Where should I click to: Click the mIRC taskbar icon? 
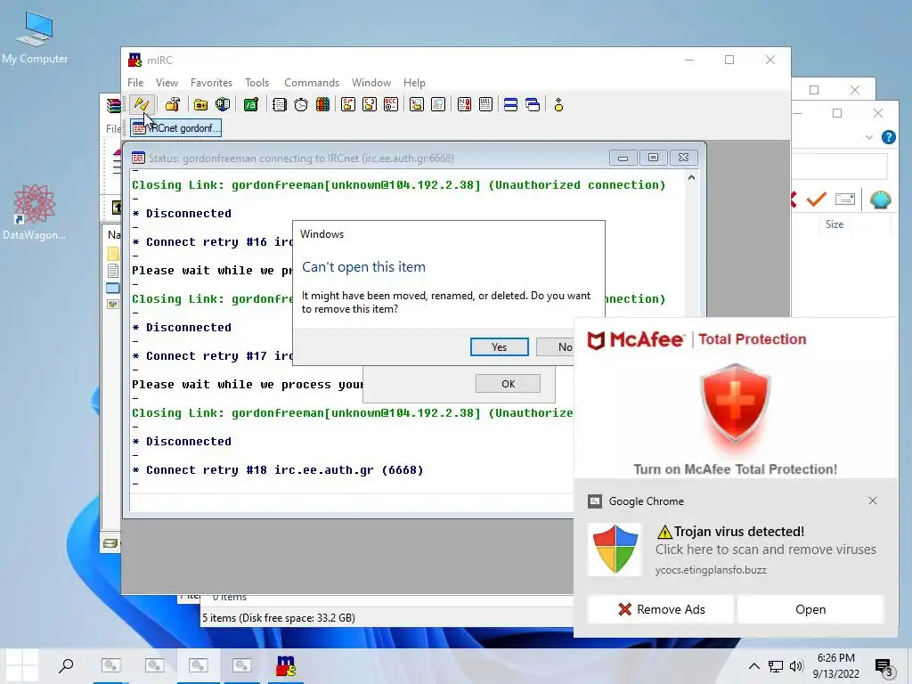286,665
